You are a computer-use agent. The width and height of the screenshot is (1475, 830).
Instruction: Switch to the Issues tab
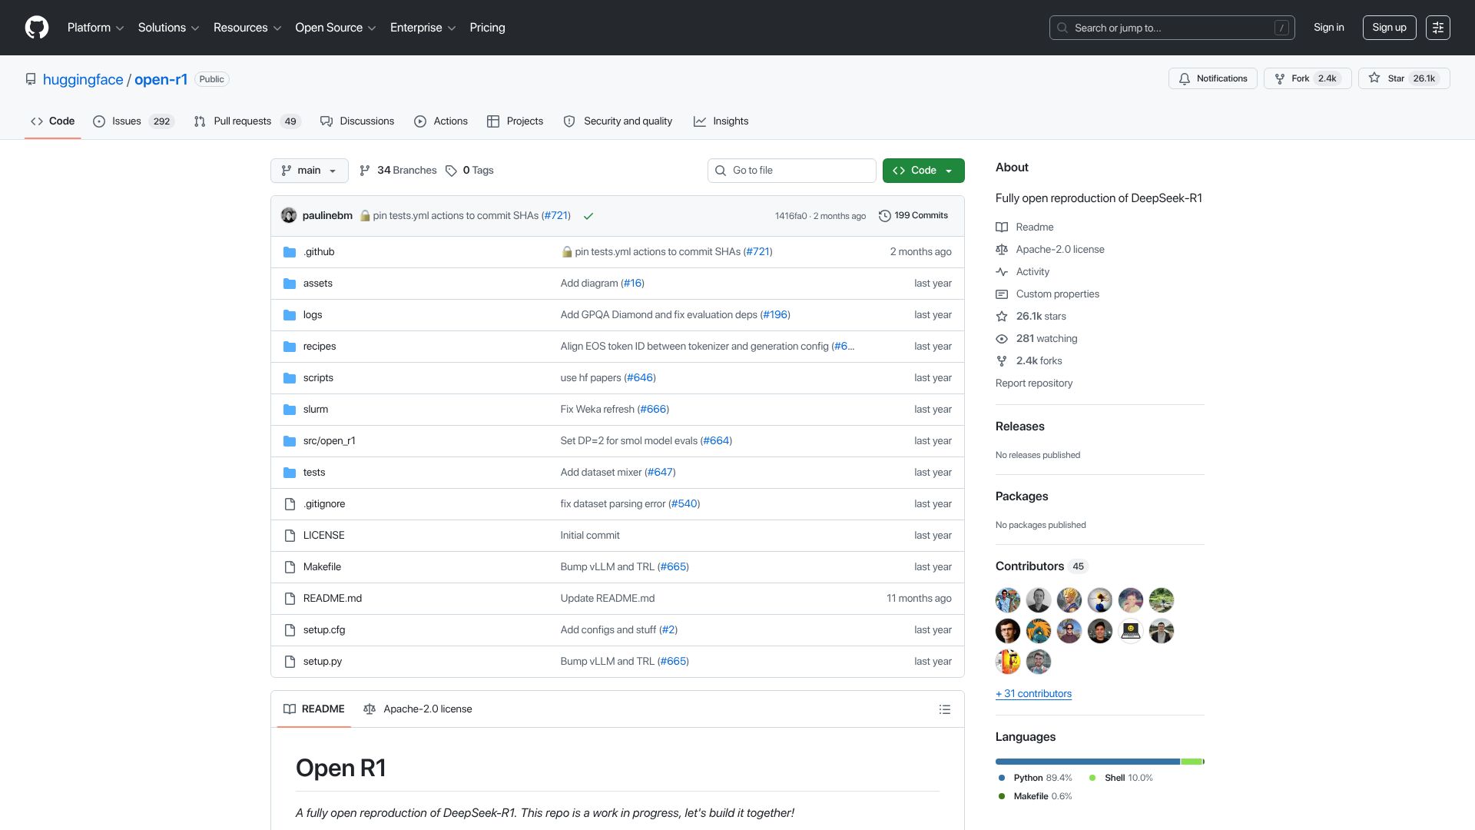(134, 121)
